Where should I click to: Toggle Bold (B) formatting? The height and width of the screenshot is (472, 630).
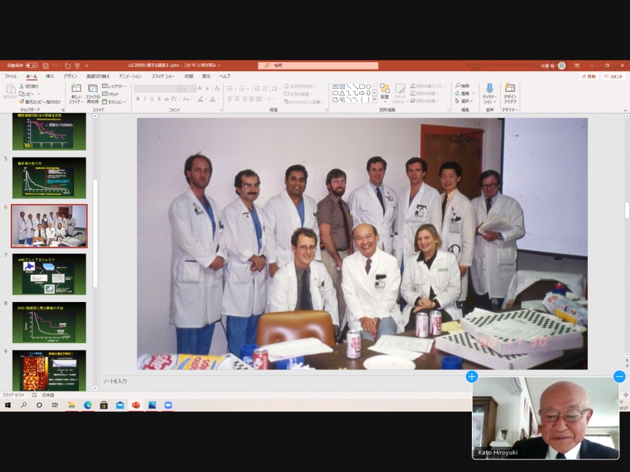138,99
